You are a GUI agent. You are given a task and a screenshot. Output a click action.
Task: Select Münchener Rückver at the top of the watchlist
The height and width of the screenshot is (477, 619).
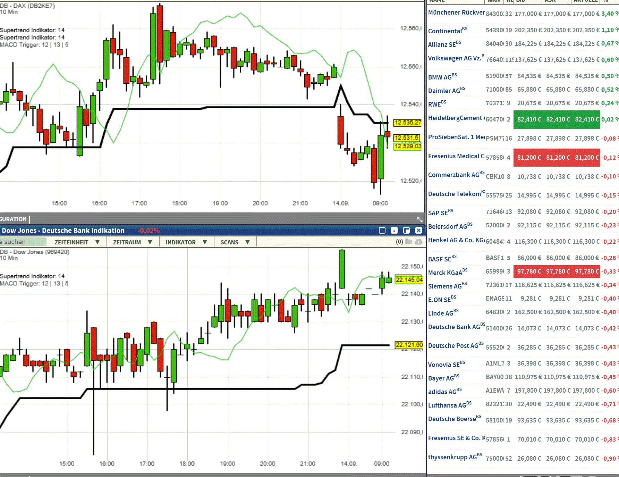click(x=456, y=12)
